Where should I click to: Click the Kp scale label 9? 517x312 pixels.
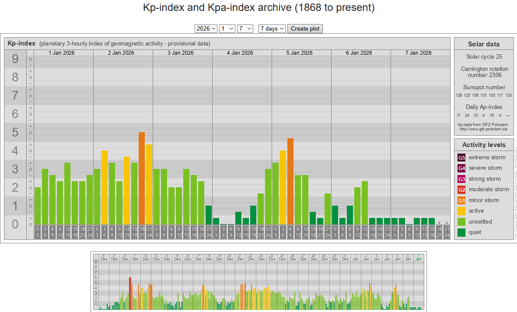(15, 59)
